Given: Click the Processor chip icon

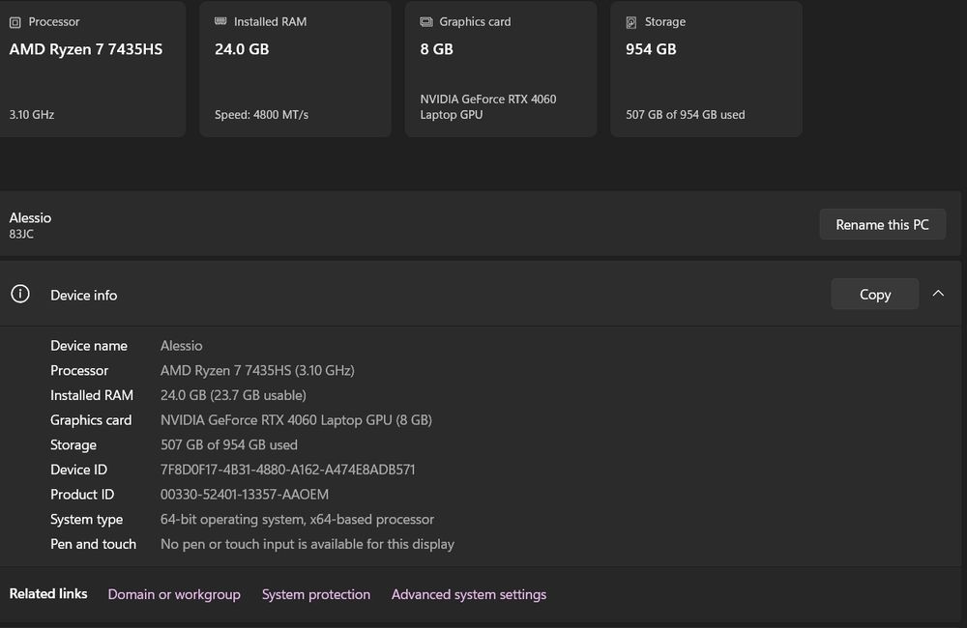Looking at the screenshot, I should coord(15,22).
